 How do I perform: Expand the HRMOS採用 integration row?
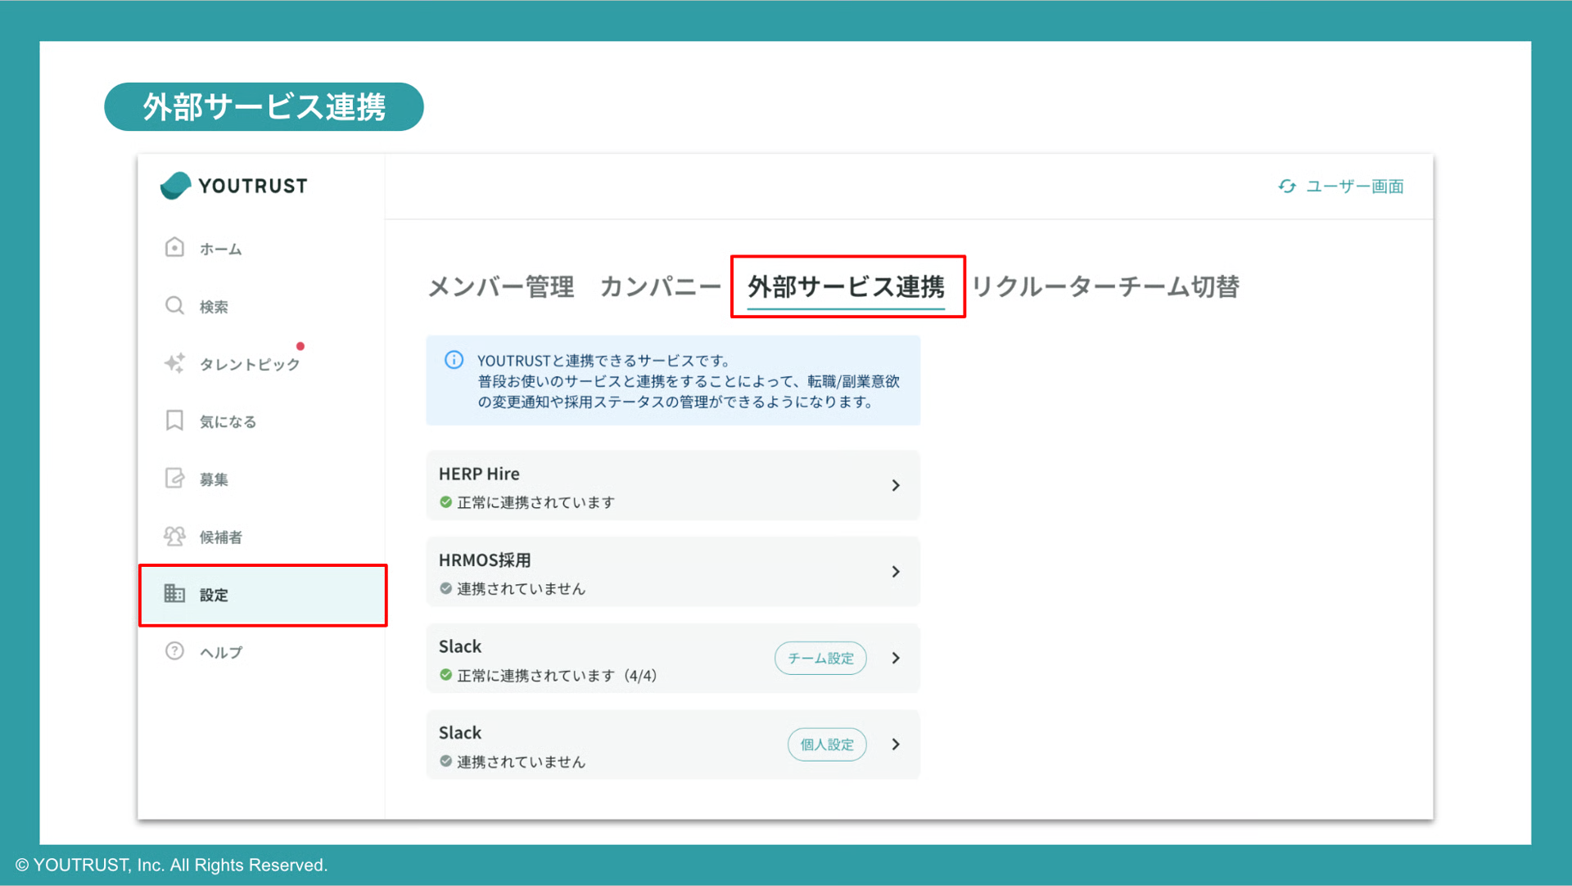(x=896, y=571)
